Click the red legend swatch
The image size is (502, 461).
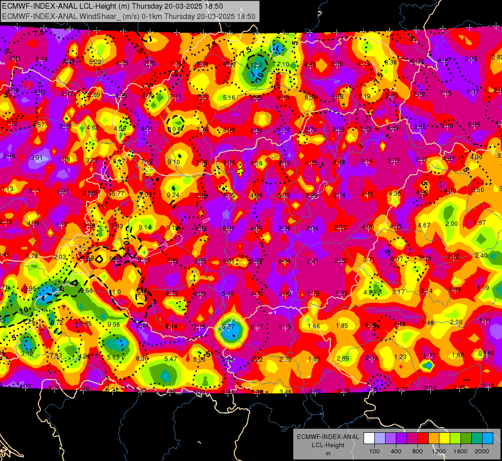click(423, 438)
